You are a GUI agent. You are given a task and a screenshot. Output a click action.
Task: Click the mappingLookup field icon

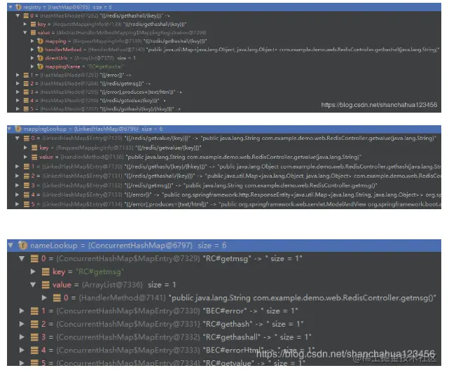18,129
